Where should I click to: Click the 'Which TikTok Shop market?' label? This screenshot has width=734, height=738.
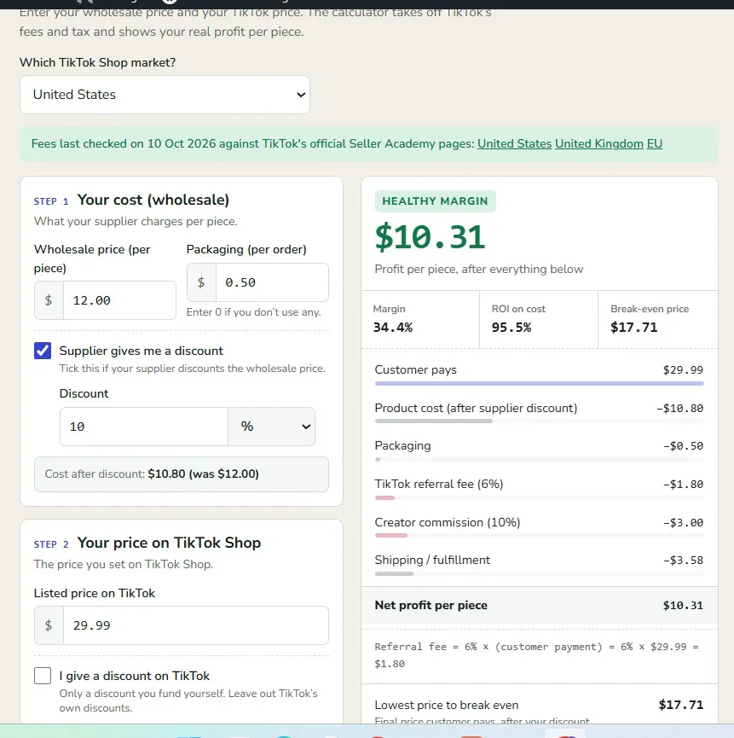click(x=97, y=62)
